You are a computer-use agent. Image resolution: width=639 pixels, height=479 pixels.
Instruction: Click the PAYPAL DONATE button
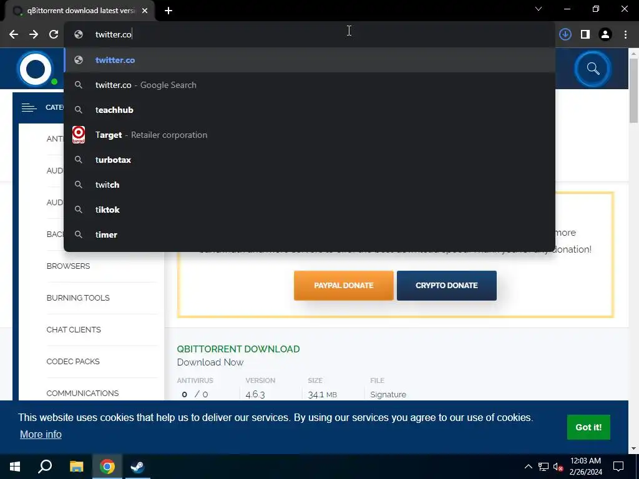344,286
